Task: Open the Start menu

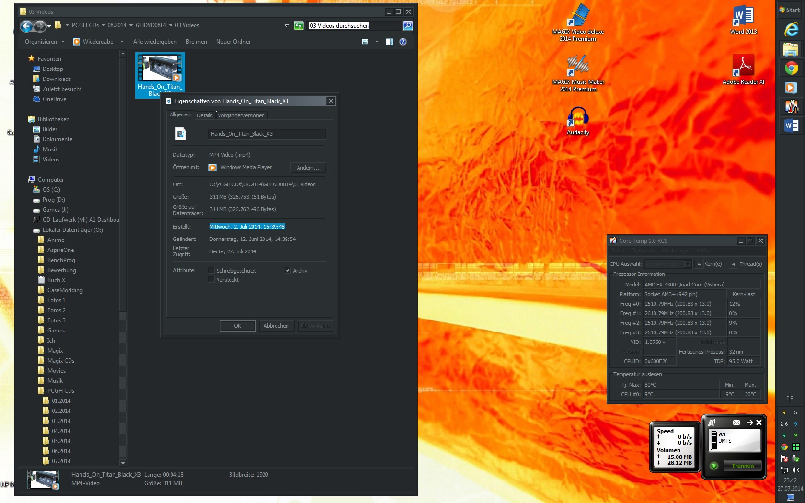Action: (x=790, y=10)
